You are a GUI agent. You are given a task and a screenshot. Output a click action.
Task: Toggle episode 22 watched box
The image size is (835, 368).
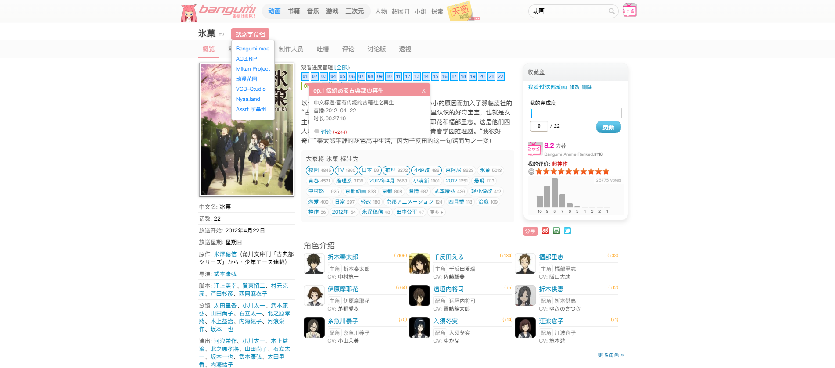501,76
